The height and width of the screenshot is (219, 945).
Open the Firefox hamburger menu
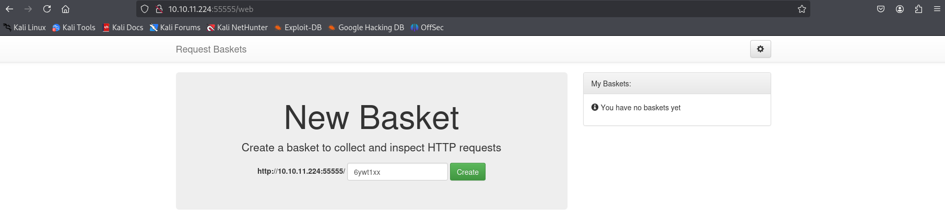[x=937, y=9]
